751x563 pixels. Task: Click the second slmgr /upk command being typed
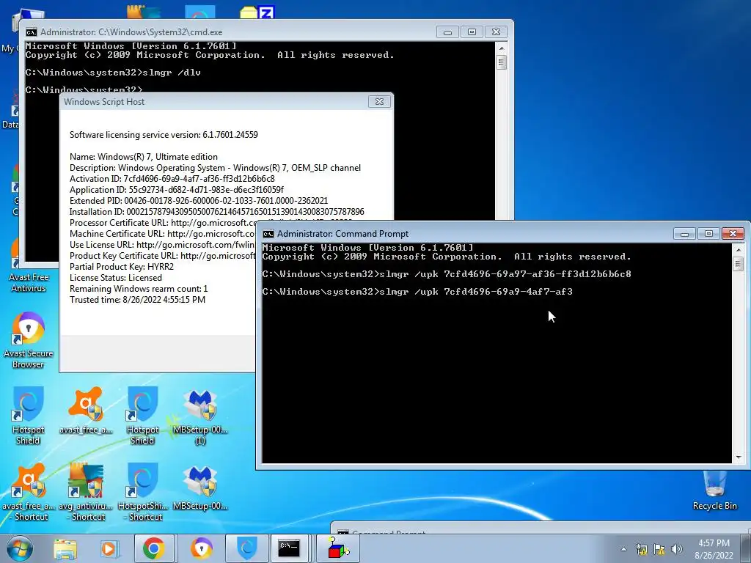(x=417, y=292)
